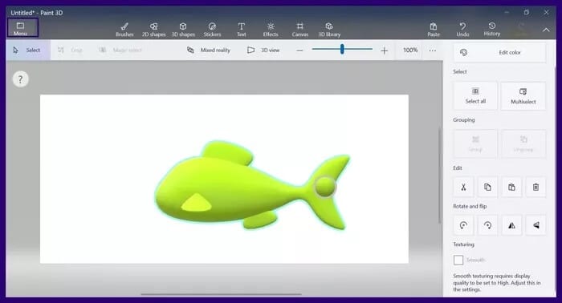Open the Stickers tab
Screen dimensions: 562x303
tap(212, 30)
